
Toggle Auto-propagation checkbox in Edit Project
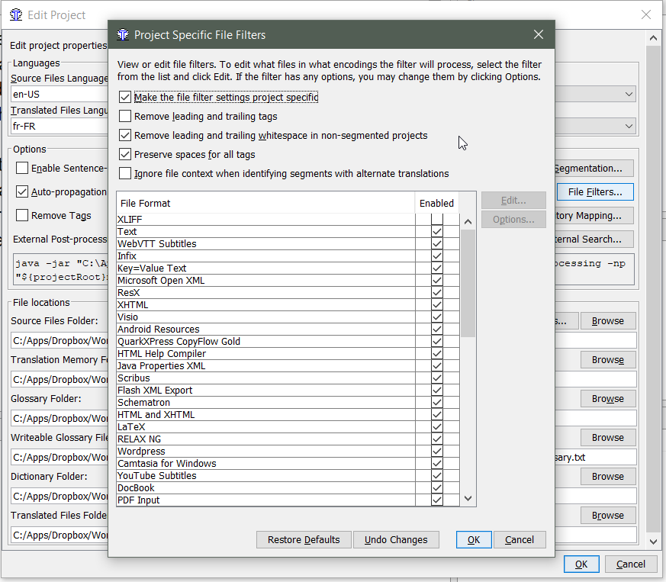(x=22, y=192)
